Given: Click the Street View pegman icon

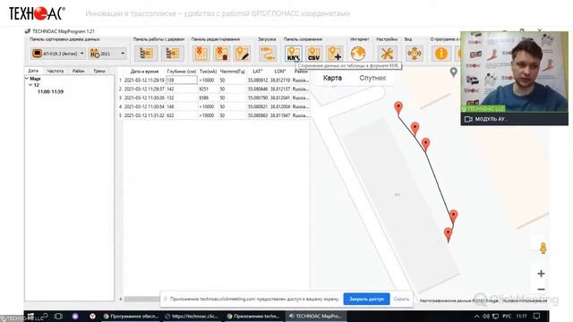Looking at the screenshot, I should pyautogui.click(x=543, y=248).
